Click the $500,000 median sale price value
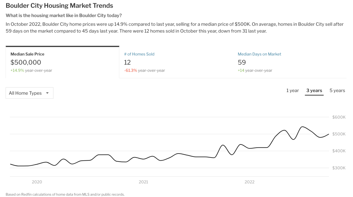The width and height of the screenshot is (353, 197). 26,62
